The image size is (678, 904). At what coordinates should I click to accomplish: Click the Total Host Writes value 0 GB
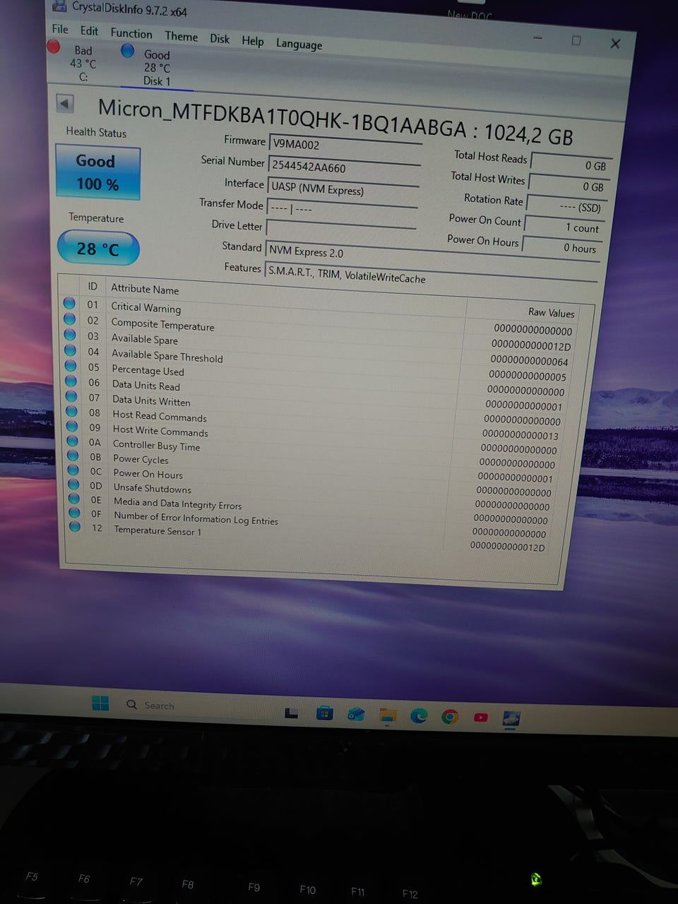click(x=569, y=186)
